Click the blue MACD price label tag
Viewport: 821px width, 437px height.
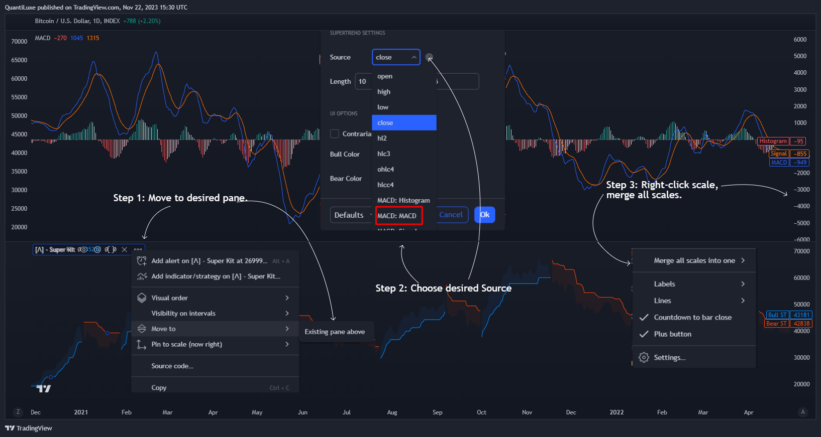779,162
